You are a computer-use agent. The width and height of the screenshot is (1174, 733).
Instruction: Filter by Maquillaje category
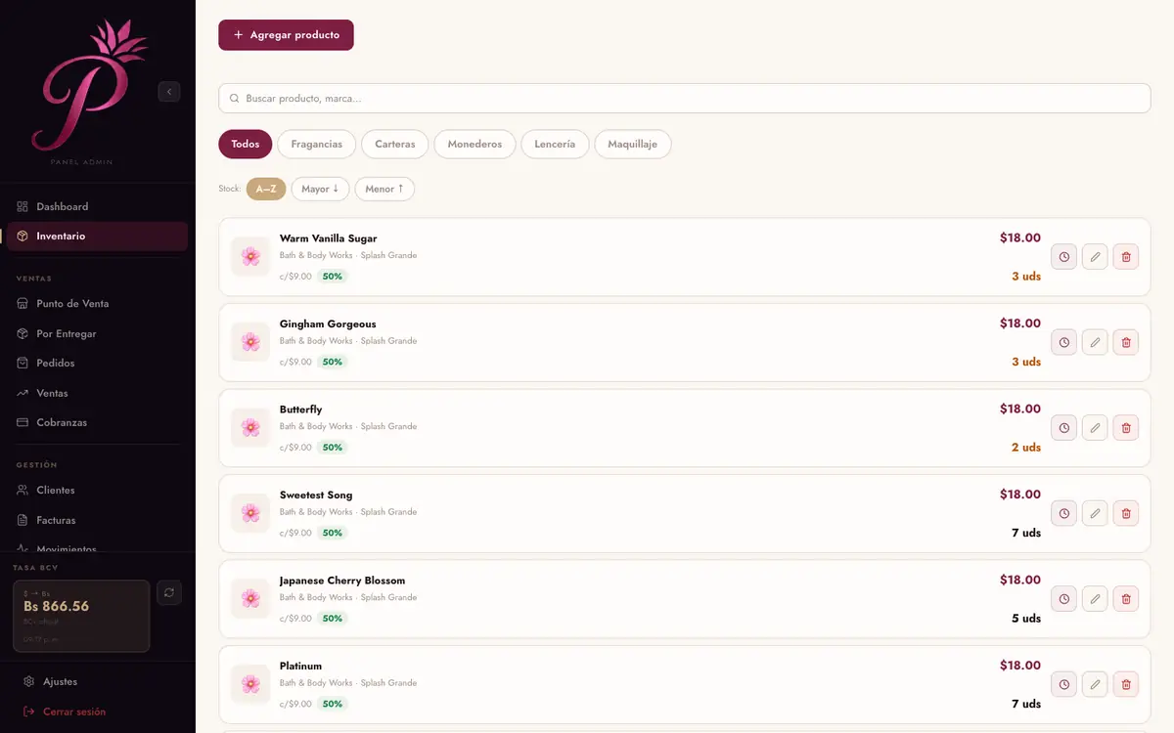(633, 145)
